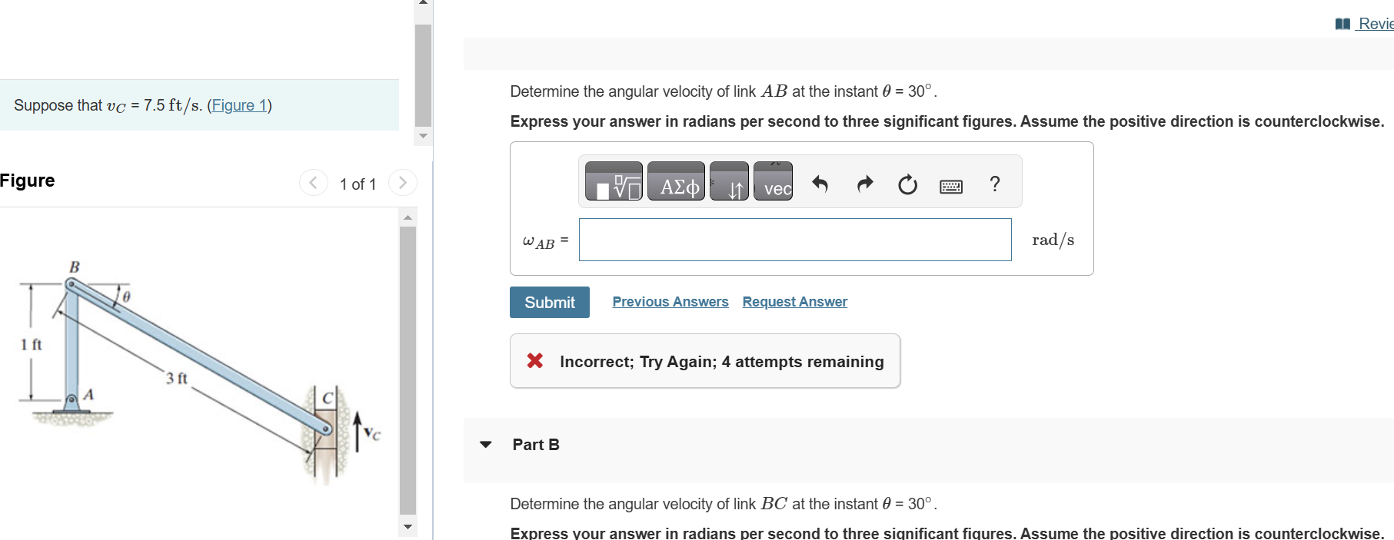Click the Review bookmark icon top right
Image resolution: width=1394 pixels, height=540 pixels.
(1341, 22)
